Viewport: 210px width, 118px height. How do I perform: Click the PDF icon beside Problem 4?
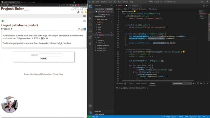pyautogui.click(x=82, y=29)
